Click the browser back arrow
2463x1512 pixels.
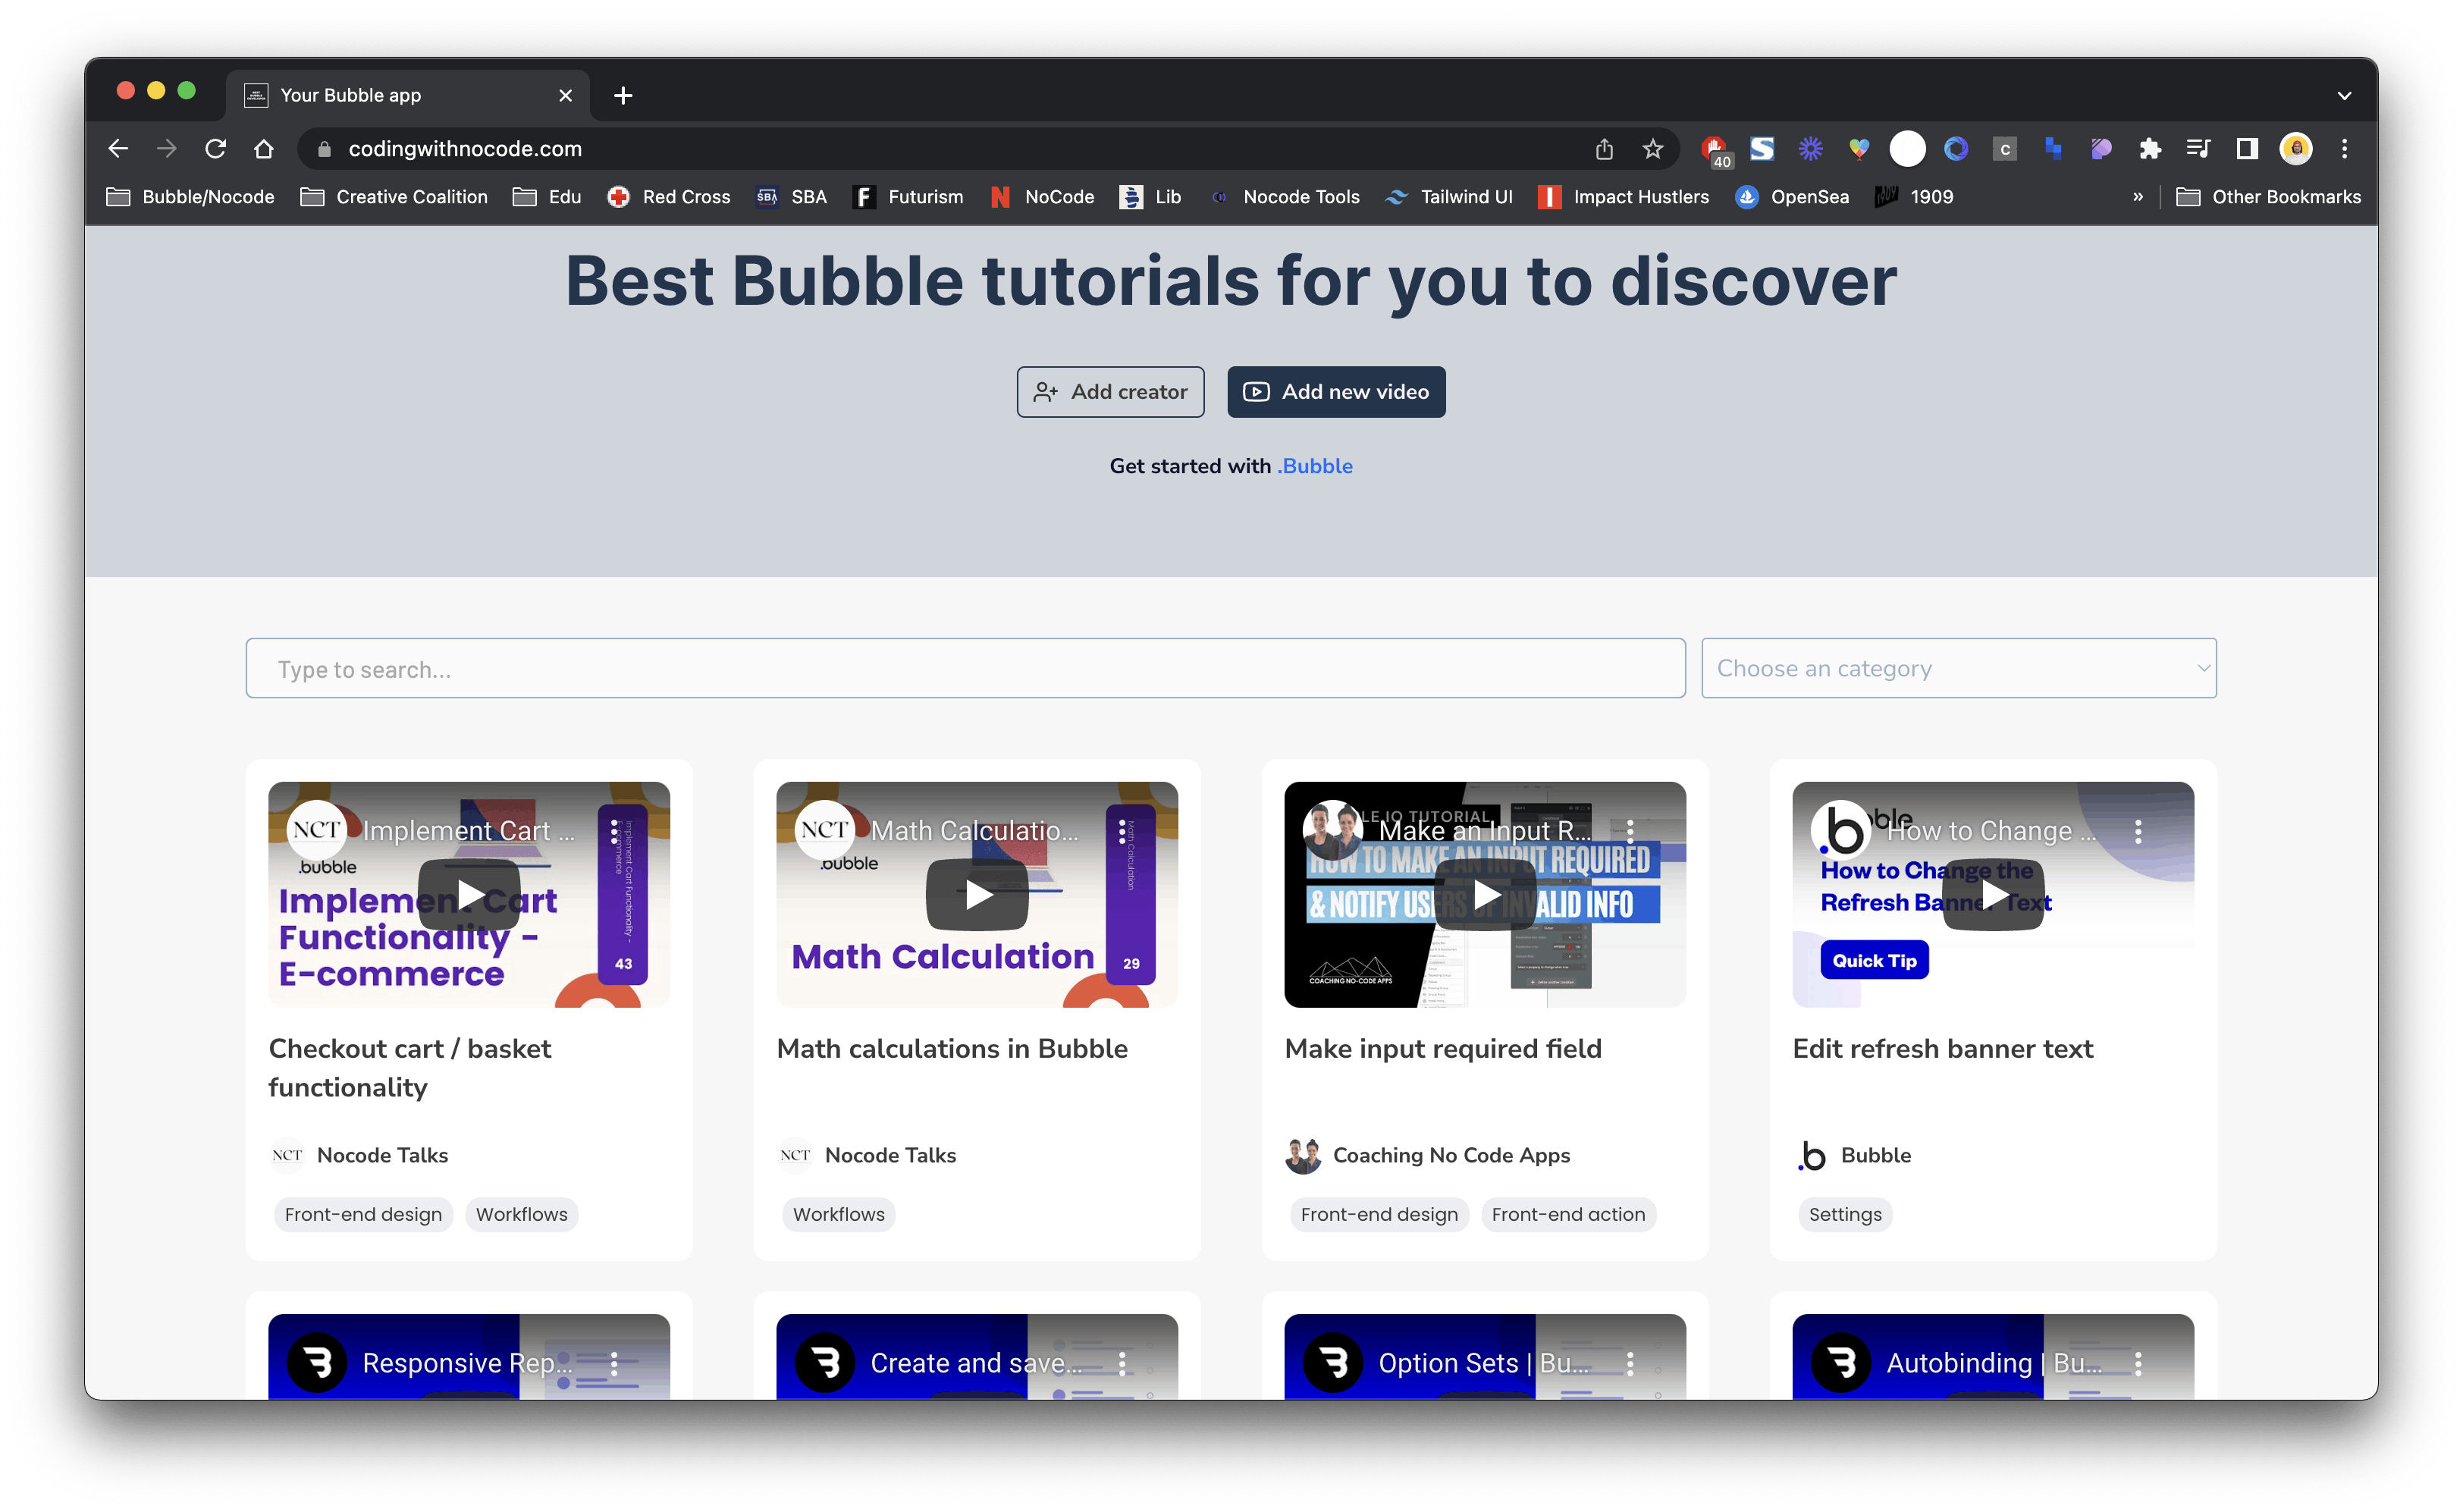118,149
